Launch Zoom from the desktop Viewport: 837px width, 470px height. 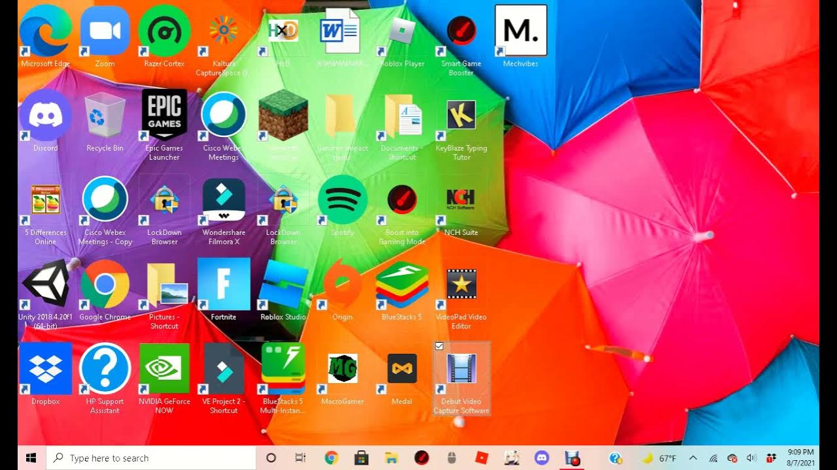tap(105, 31)
